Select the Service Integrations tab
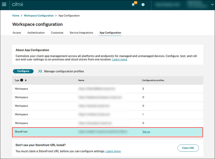The height and width of the screenshot is (159, 215). 81,33
